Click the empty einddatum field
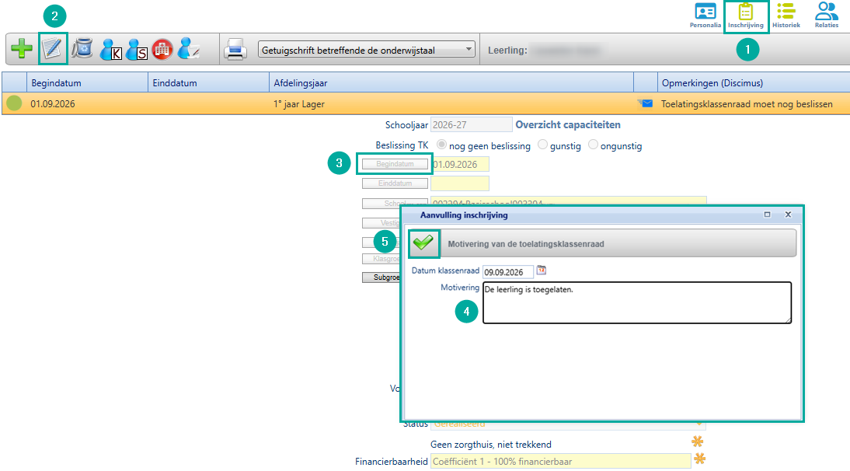The image size is (850, 471). coord(460,183)
